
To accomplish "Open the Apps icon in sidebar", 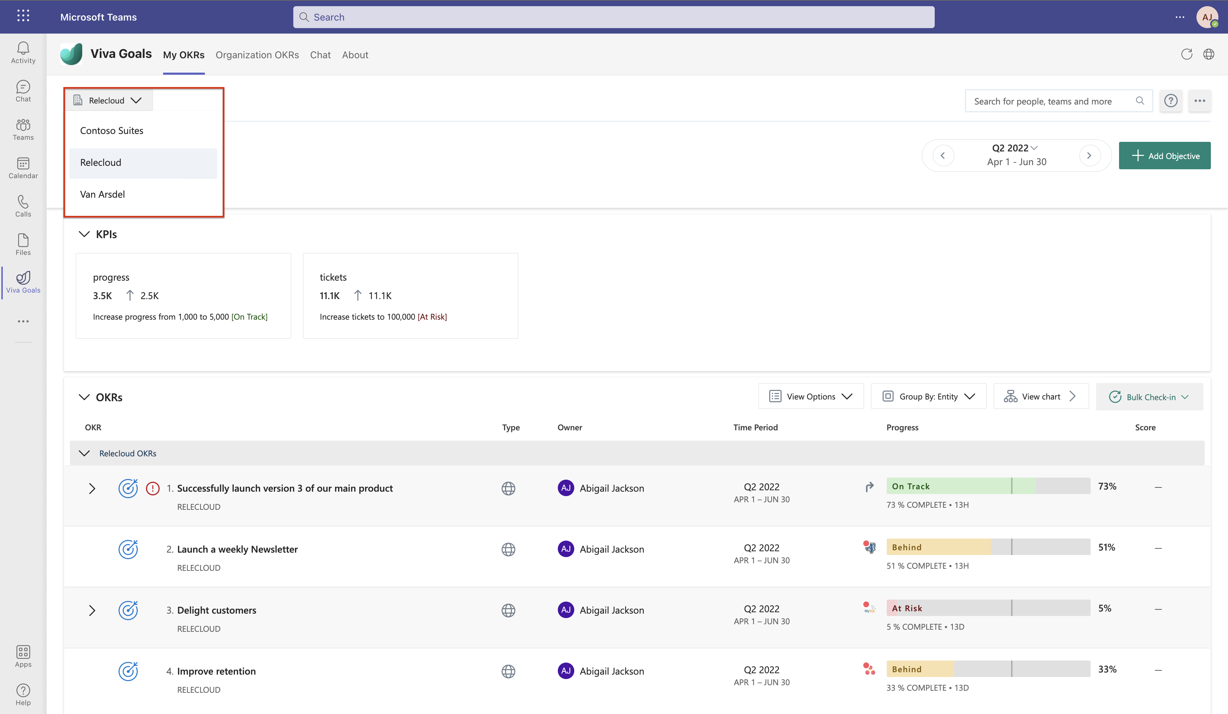I will click(23, 656).
